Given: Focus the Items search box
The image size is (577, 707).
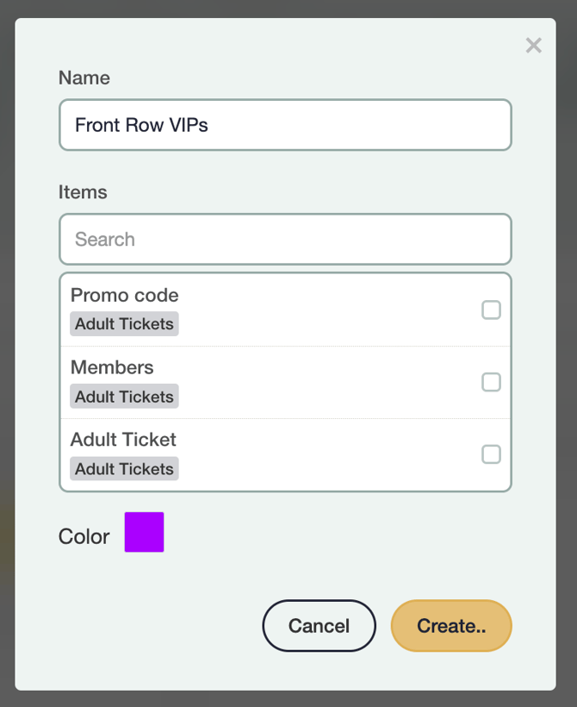Looking at the screenshot, I should 285,239.
